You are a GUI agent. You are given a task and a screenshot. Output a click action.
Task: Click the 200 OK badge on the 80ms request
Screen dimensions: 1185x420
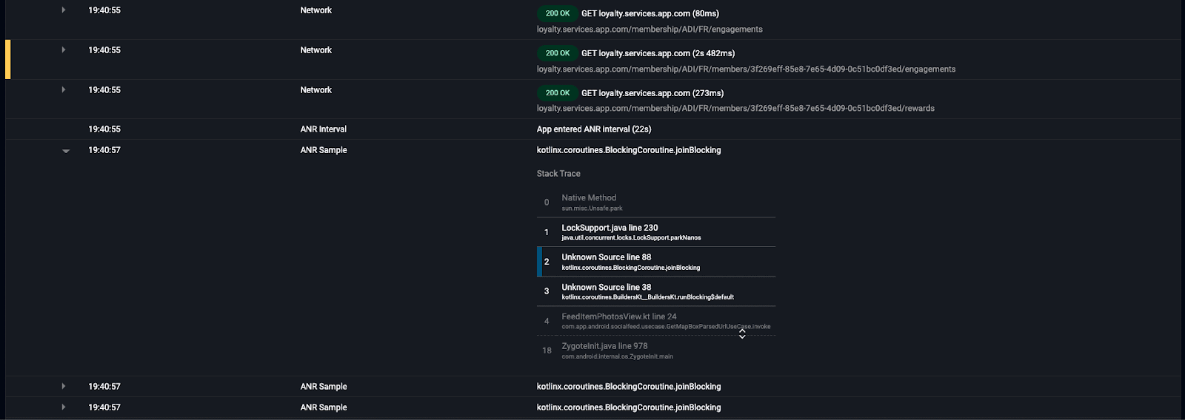[x=558, y=13]
